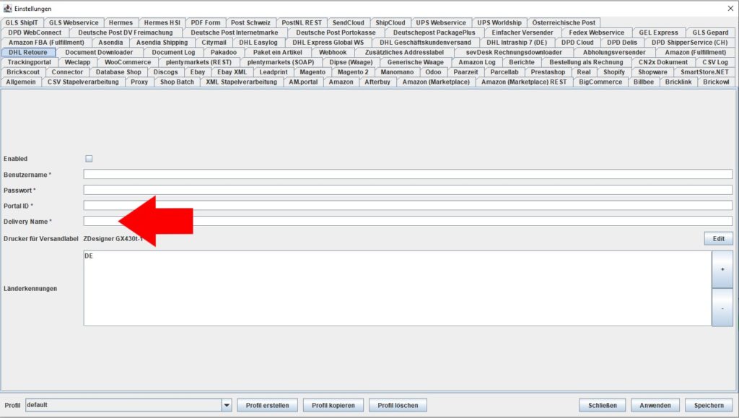Viewport: 739px width, 418px height.
Task: Click the Benutzername input field
Action: pyautogui.click(x=408, y=175)
